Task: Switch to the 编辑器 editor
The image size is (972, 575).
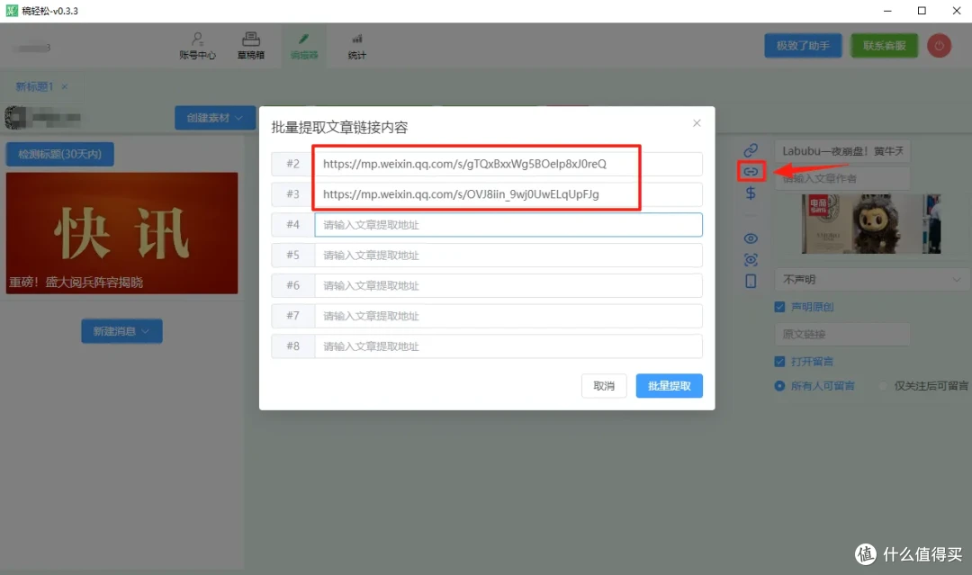Action: [304, 46]
